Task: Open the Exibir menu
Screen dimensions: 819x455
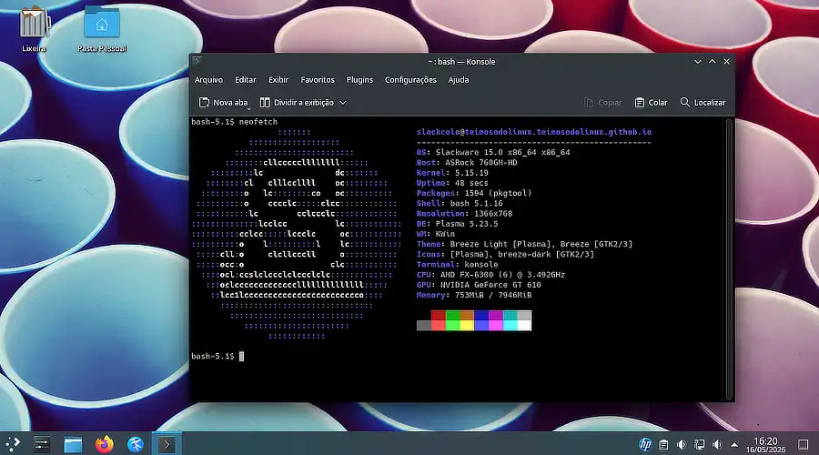Action: [278, 80]
